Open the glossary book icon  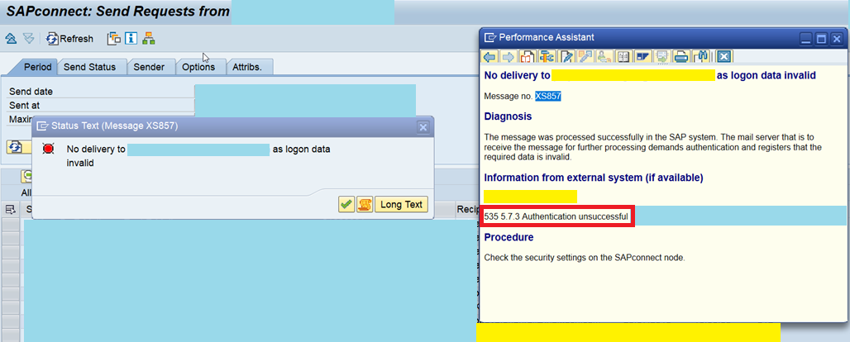624,56
